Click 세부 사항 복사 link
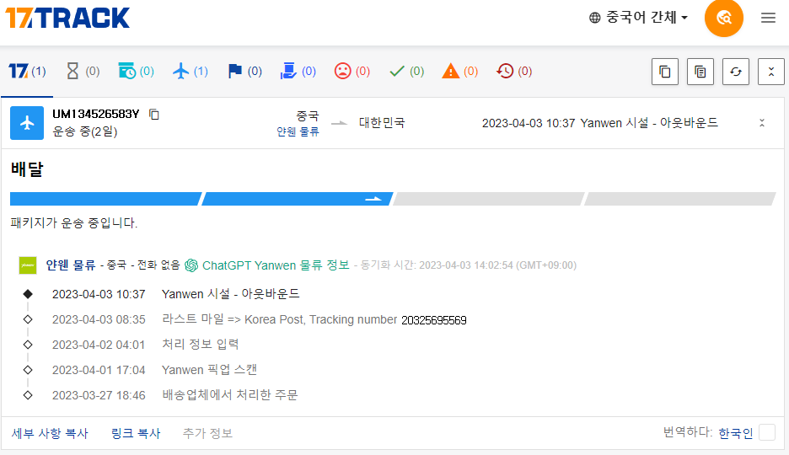Screen dimensions: 789x455 pos(50,433)
